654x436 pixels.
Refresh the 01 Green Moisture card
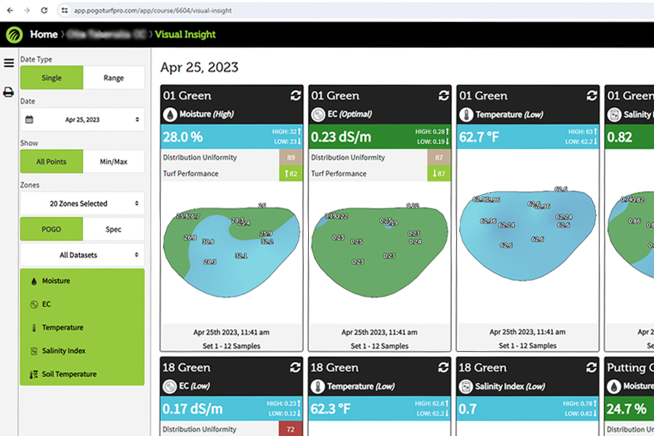click(296, 96)
